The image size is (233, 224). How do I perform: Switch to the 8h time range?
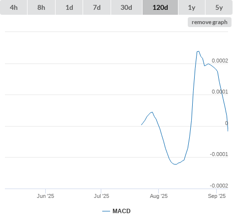pyautogui.click(x=41, y=7)
